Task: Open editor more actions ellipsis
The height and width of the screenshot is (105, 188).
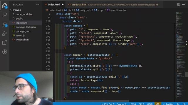Action: (183, 4)
